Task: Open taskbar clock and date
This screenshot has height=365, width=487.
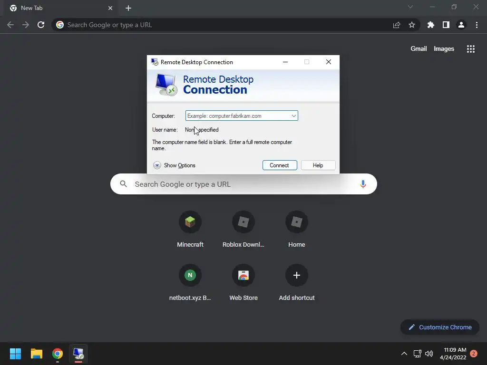Action: click(453, 354)
